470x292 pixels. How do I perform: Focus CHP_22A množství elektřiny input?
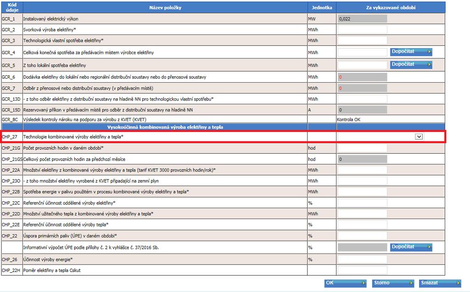[362, 170]
